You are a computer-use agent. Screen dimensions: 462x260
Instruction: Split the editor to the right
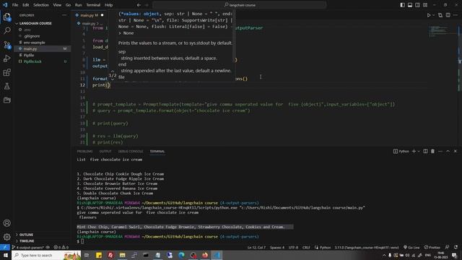(448, 15)
